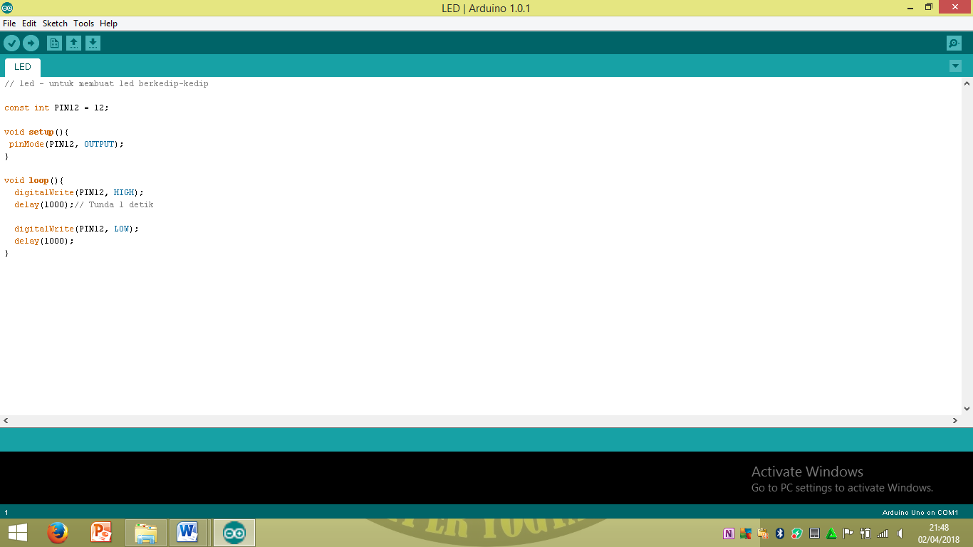Viewport: 973px width, 547px height.
Task: Create a new sketch with the New icon
Action: point(54,43)
